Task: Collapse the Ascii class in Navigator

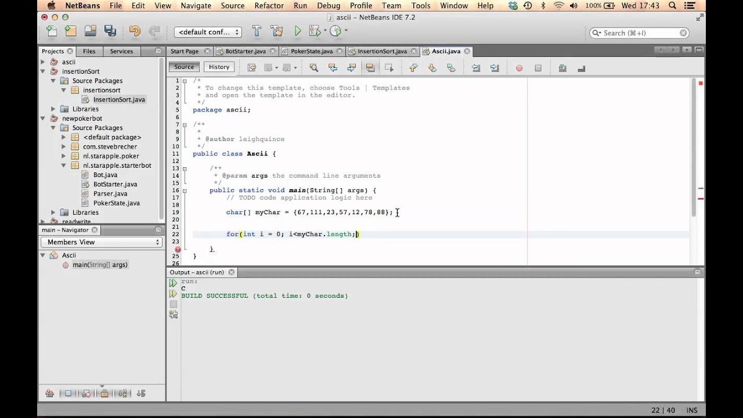Action: click(43, 255)
